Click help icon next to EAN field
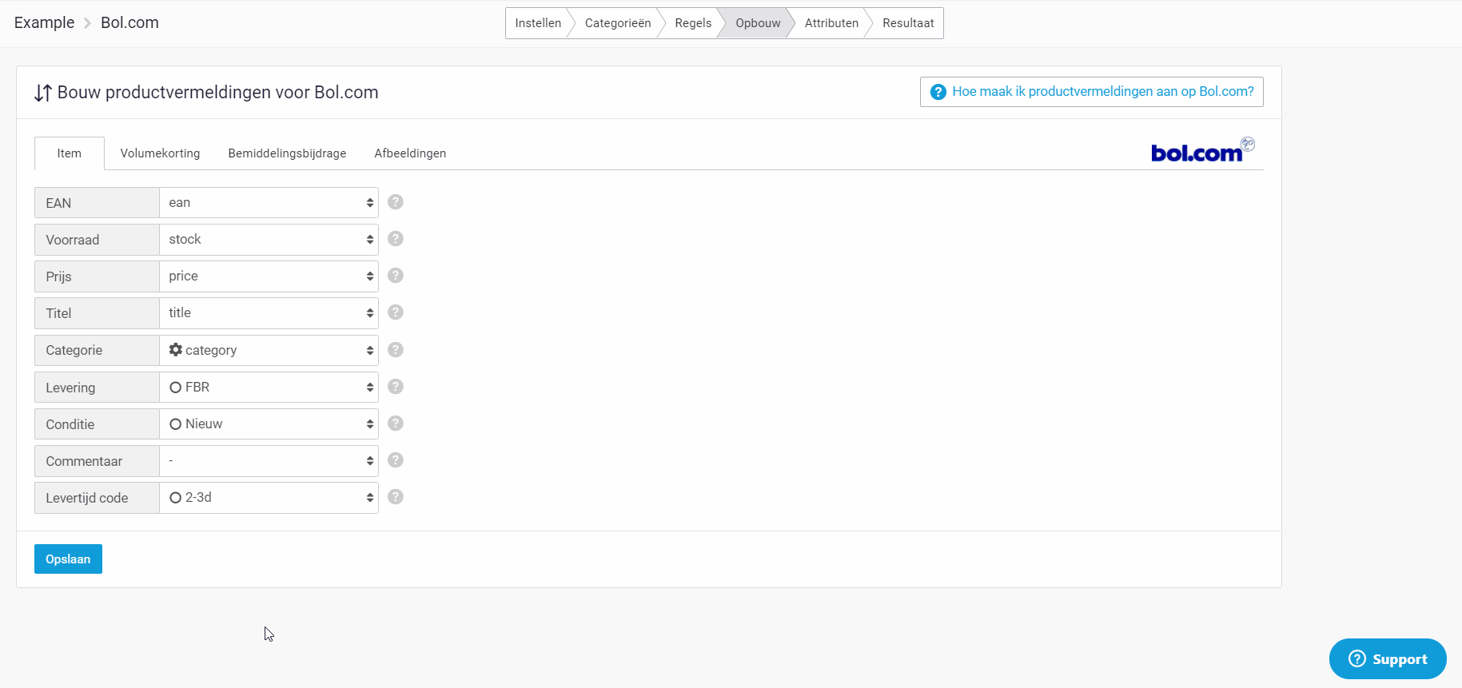The height and width of the screenshot is (688, 1462). [396, 202]
